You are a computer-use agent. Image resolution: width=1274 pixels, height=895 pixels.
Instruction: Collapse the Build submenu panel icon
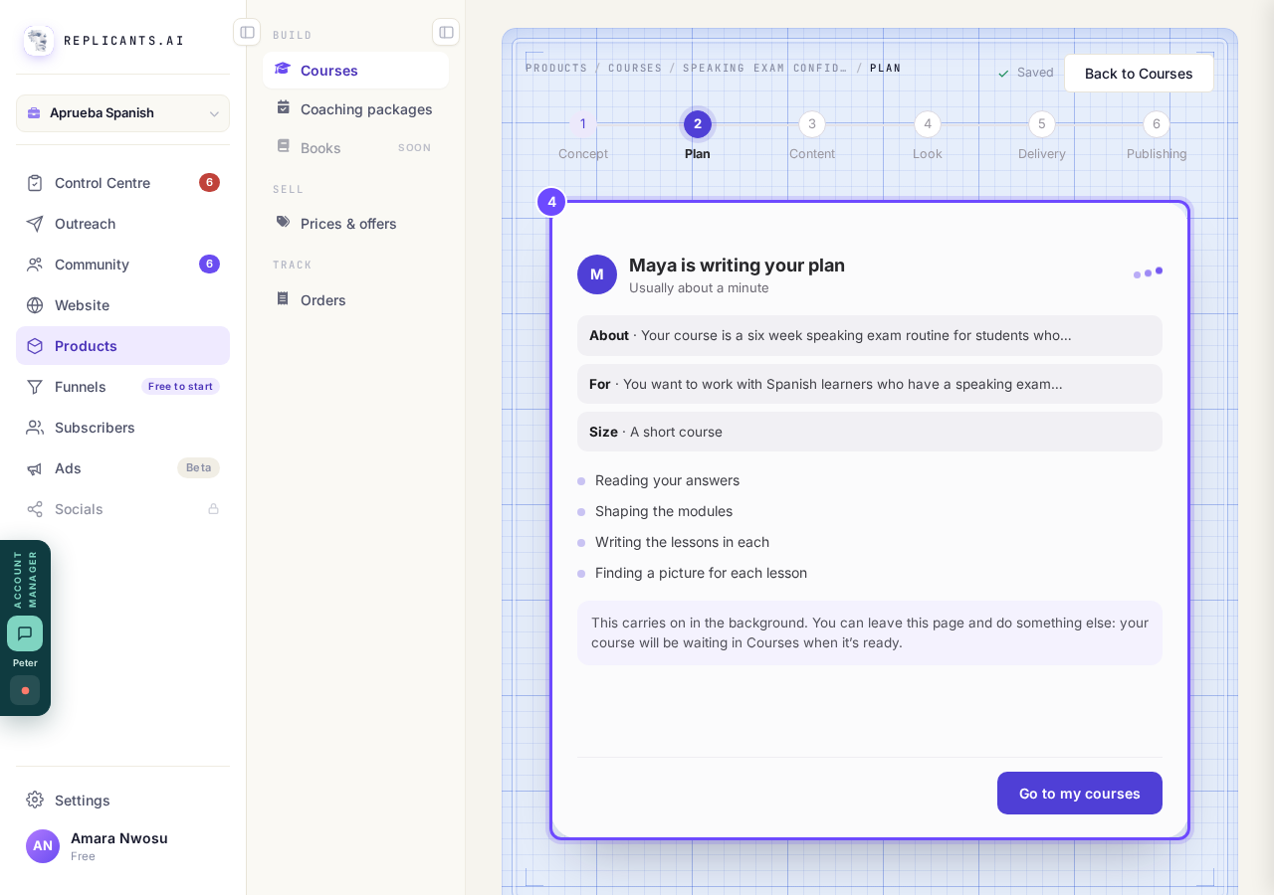[446, 32]
